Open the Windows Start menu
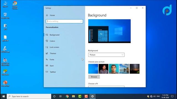The height and width of the screenshot is (99, 177). click(4, 96)
